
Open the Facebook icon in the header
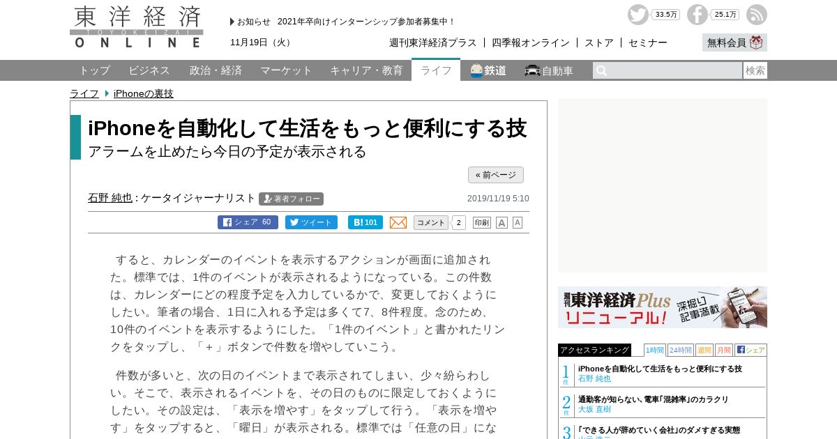[x=697, y=15]
